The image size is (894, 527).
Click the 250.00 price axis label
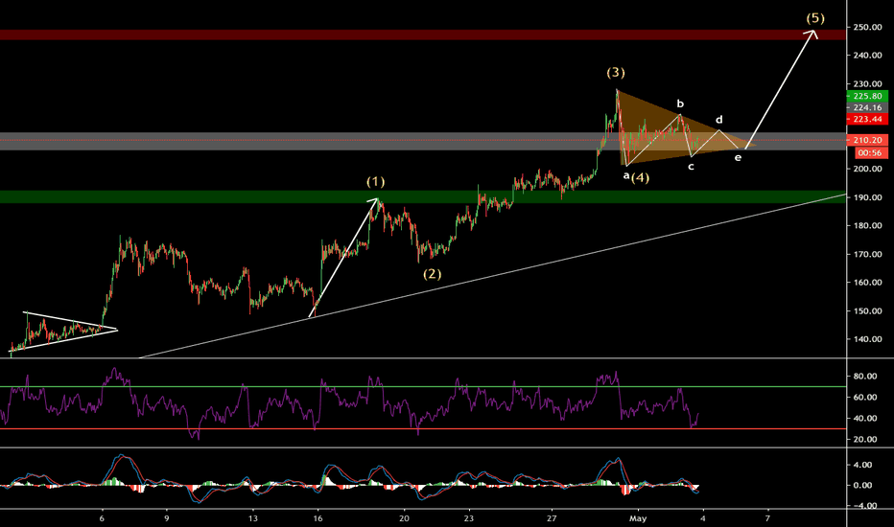tap(868, 27)
